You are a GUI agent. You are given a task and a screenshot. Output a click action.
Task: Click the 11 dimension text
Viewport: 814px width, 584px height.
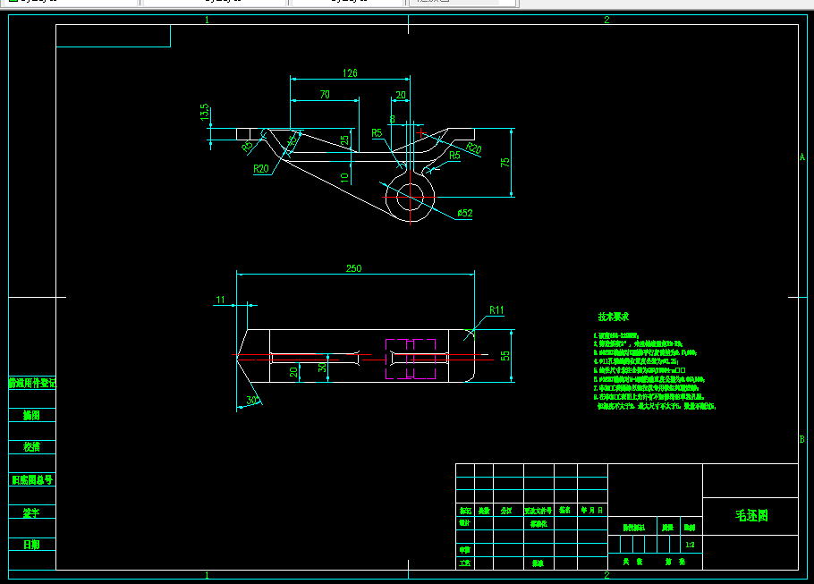pyautogui.click(x=221, y=300)
